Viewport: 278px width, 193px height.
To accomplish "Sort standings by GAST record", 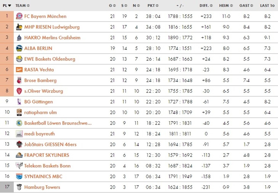I will click(x=246, y=5).
